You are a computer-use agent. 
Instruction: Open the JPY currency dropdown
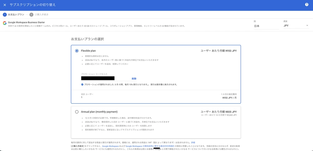pyautogui.click(x=296, y=26)
